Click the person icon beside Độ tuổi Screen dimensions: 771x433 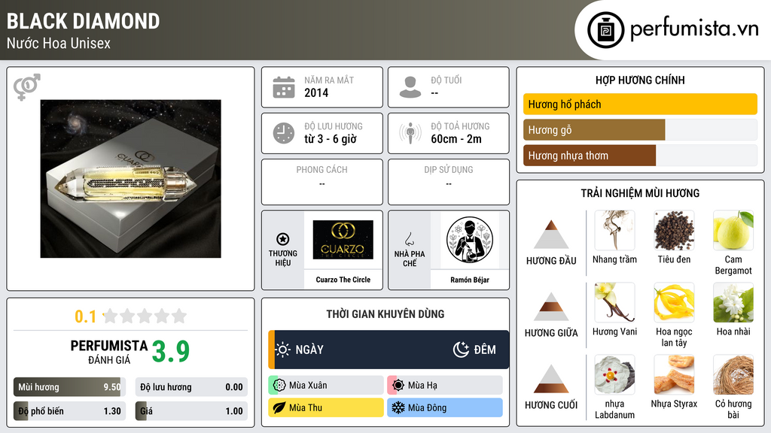coord(410,87)
